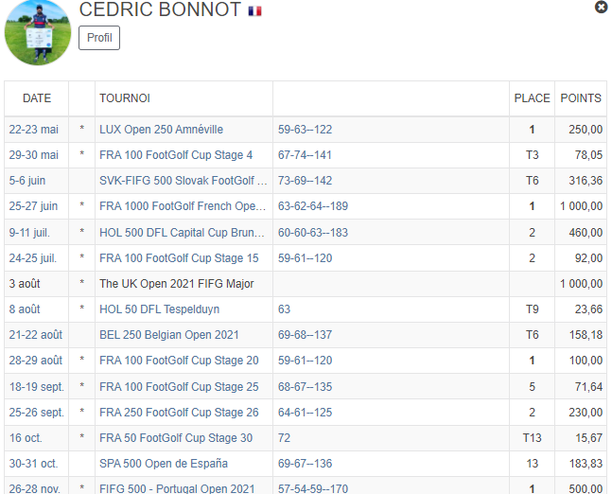Open HOL 50 DFL Tespelduyn tournament
This screenshot has height=494, width=612.
[159, 309]
